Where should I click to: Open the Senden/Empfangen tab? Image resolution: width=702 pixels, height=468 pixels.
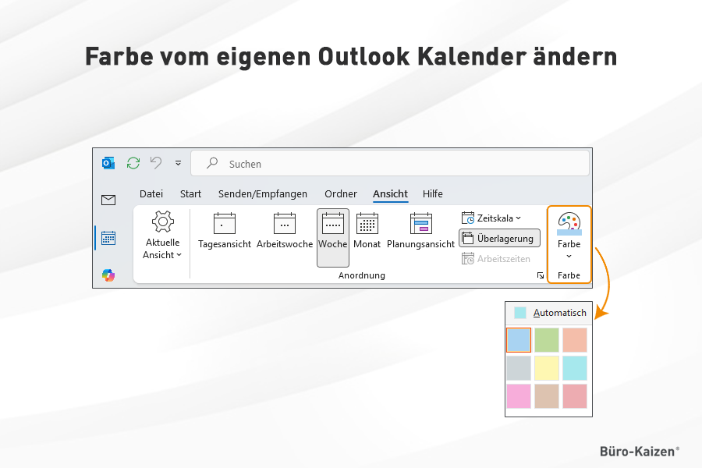click(262, 194)
